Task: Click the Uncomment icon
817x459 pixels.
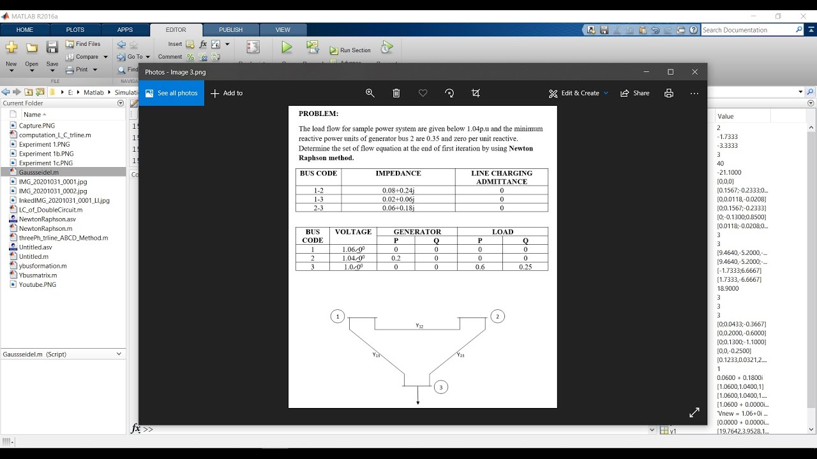Action: (203, 57)
